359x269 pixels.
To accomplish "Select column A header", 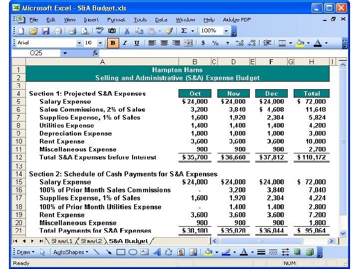I will click(x=102, y=62).
